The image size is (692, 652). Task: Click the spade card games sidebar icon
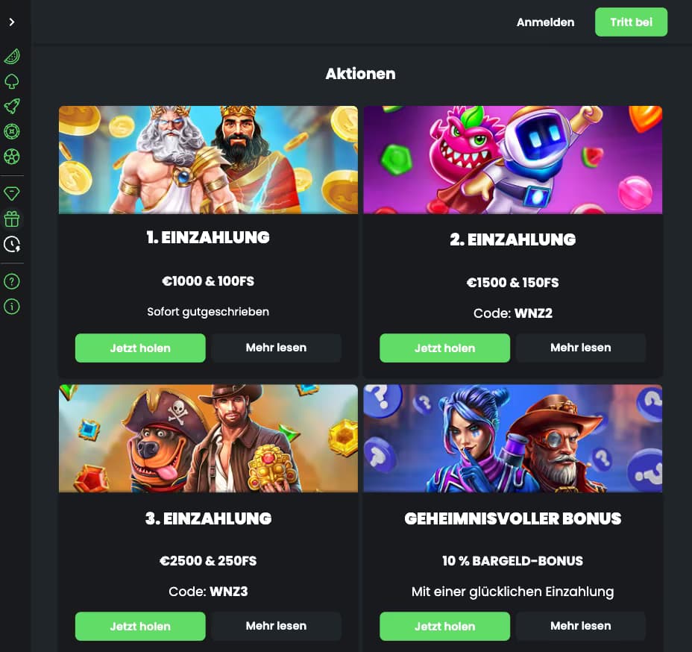12,81
